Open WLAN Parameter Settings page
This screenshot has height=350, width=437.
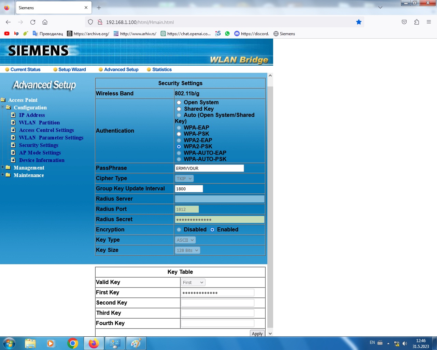[51, 138]
